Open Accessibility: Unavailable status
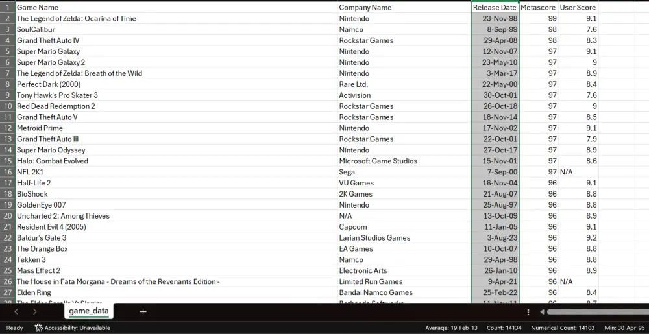Viewport: 649px width, 334px height. (73, 328)
